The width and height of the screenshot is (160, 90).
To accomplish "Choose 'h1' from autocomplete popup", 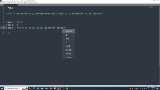I will 68,42.
